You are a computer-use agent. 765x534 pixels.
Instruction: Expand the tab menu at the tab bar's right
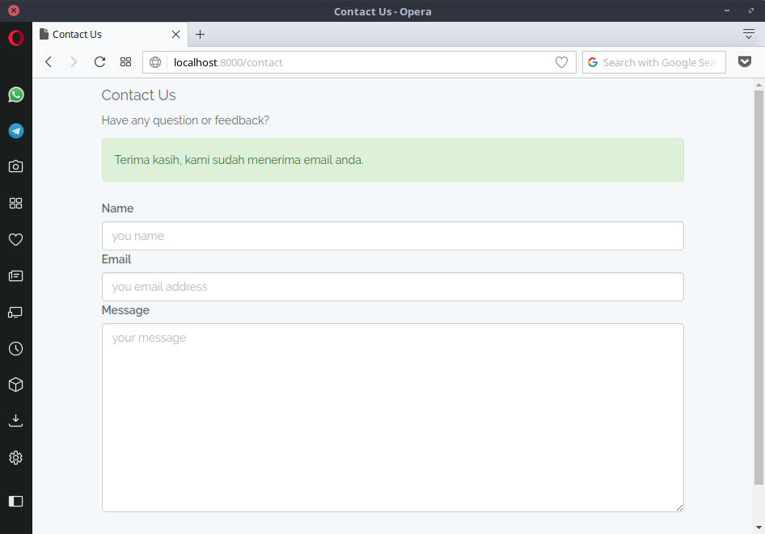pyautogui.click(x=748, y=34)
